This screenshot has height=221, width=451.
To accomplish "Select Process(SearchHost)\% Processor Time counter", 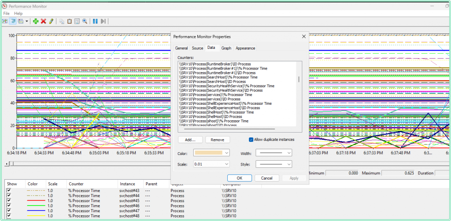I will coord(218,77).
